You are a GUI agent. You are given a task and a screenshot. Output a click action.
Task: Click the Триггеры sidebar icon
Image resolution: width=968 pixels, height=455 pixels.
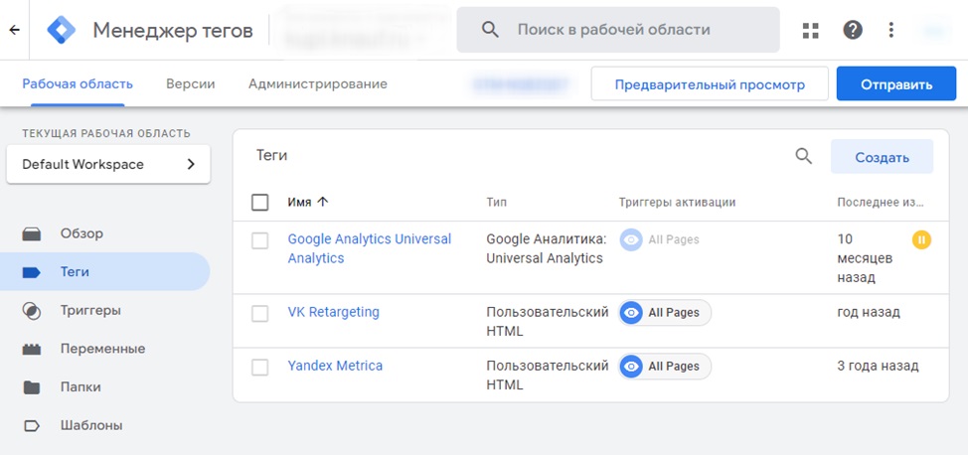32,311
